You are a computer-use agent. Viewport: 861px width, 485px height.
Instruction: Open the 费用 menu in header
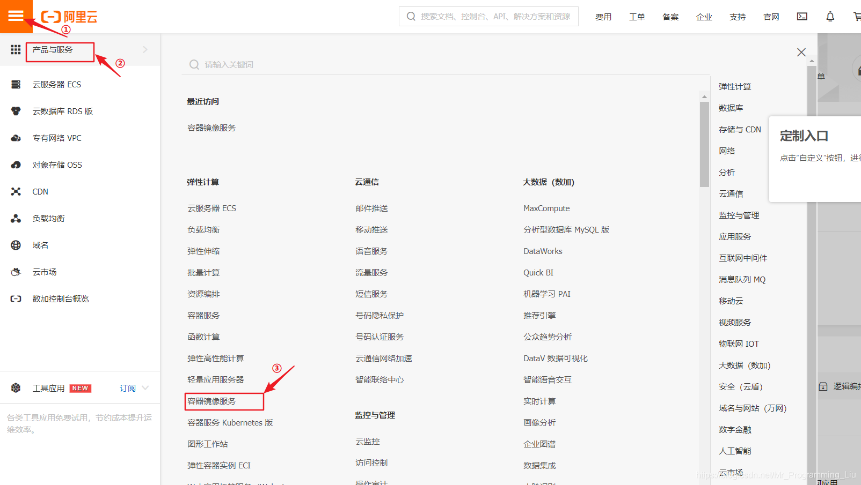point(603,17)
